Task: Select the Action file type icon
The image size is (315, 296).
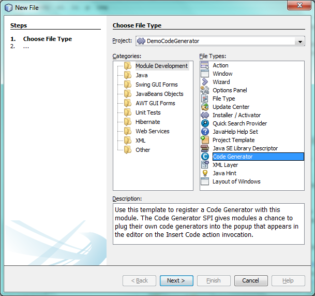Action: [x=204, y=65]
